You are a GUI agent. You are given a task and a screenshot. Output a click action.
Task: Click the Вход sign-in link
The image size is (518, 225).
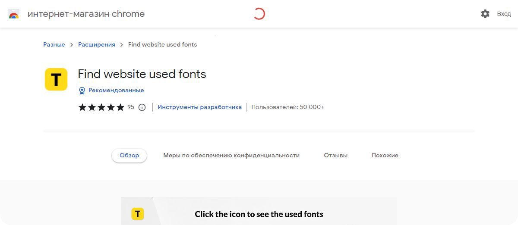[x=504, y=14]
